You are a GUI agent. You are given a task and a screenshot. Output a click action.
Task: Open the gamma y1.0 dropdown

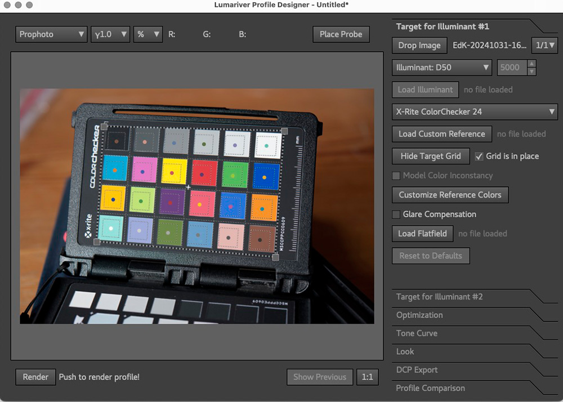click(110, 34)
